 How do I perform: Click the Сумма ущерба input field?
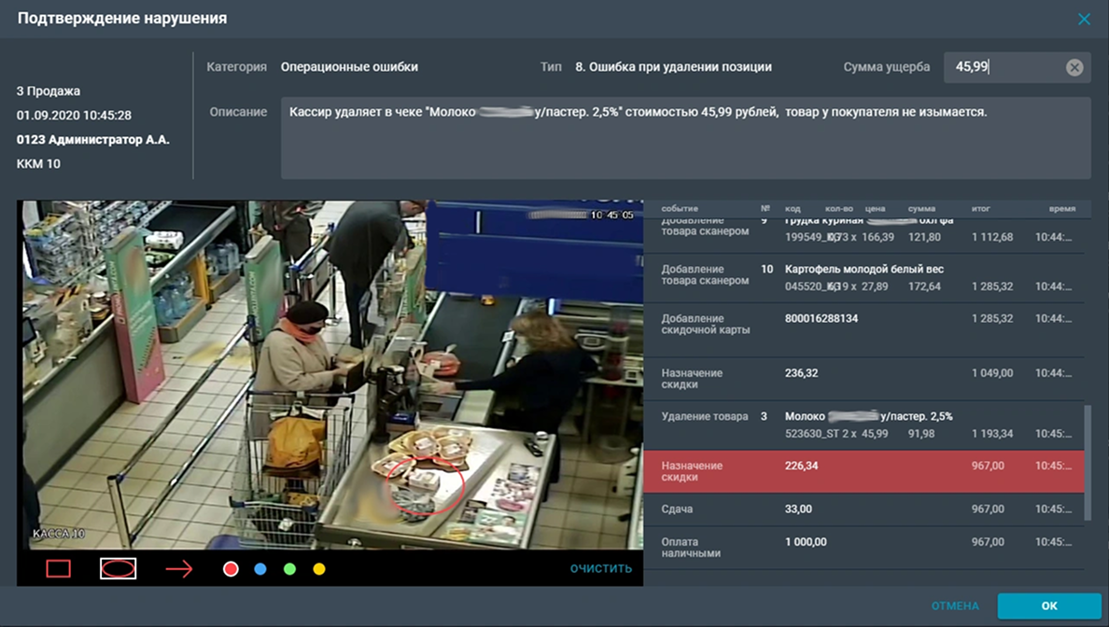pos(1004,67)
